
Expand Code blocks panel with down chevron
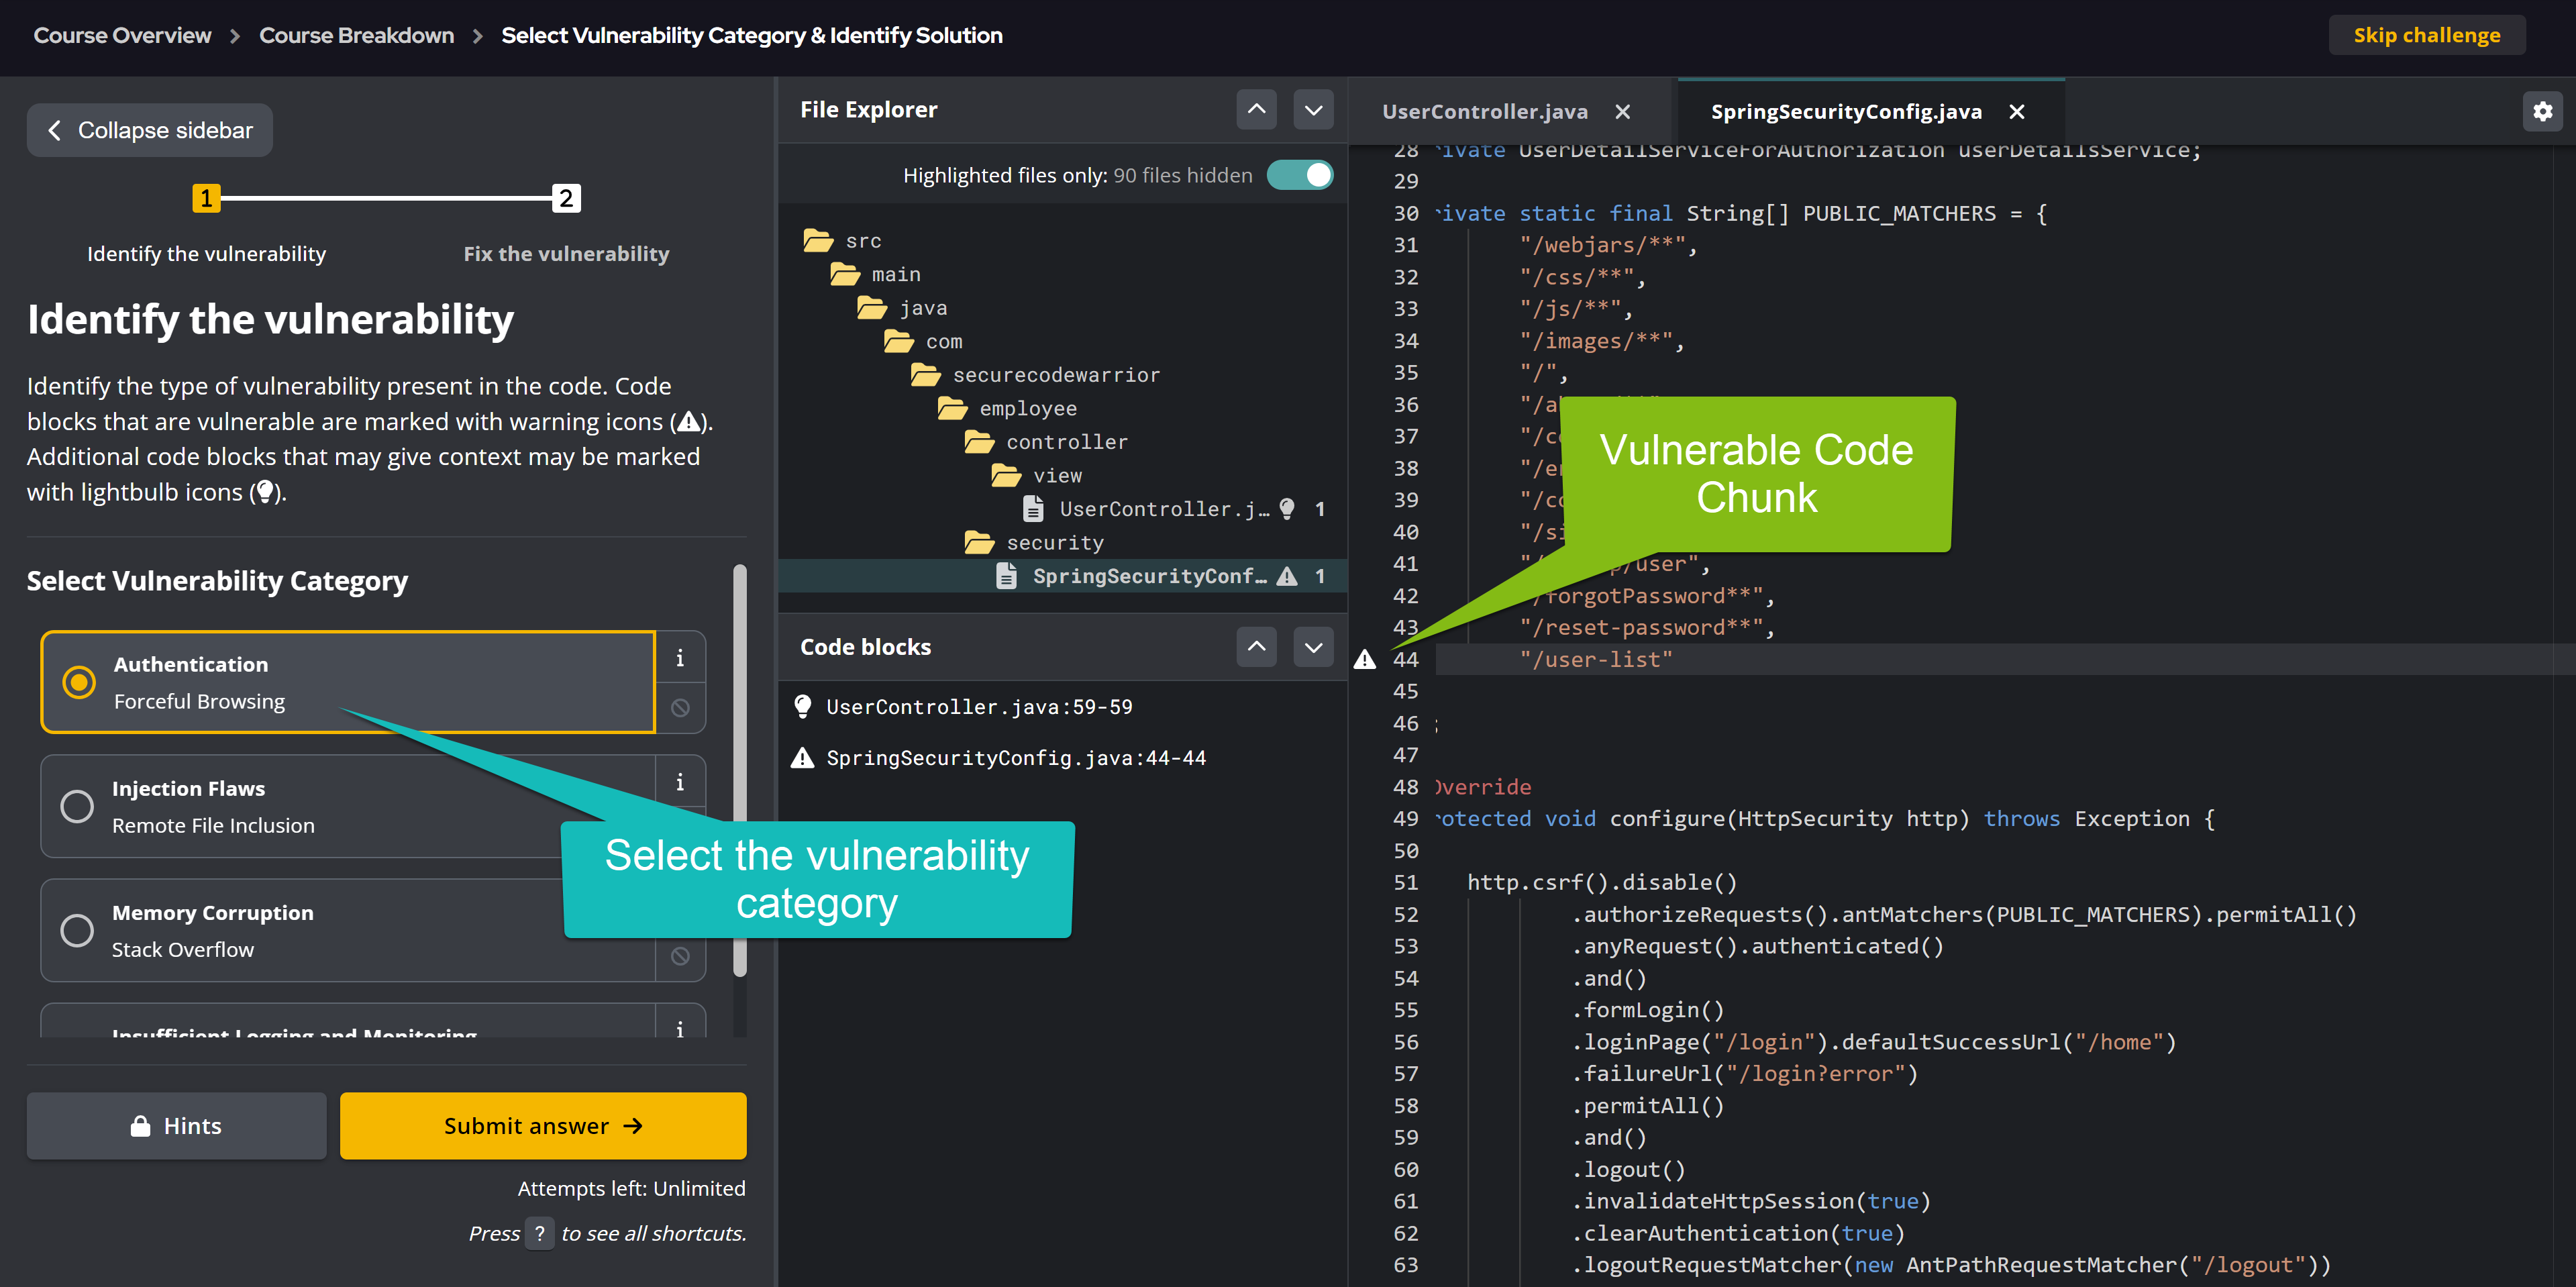click(x=1313, y=647)
